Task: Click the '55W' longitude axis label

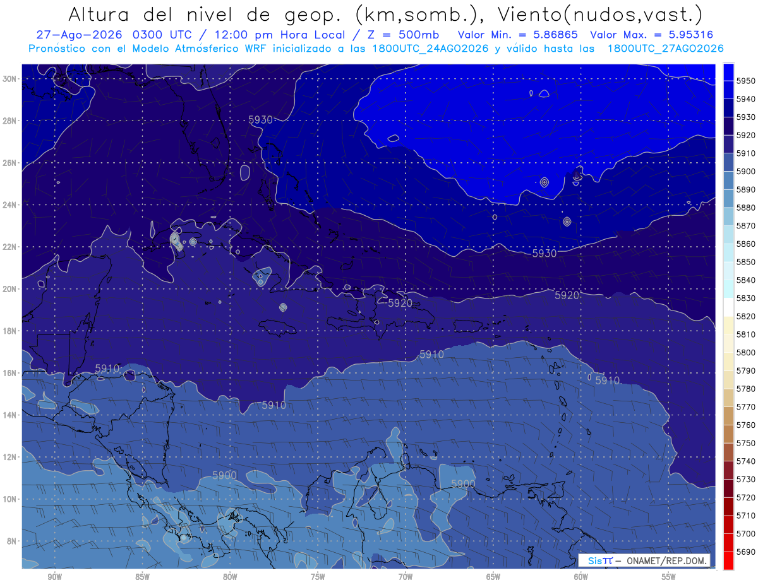Action: (x=669, y=577)
